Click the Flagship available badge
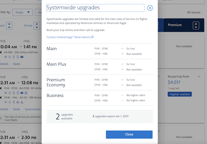The width and height of the screenshot is (207, 144). pos(180,94)
